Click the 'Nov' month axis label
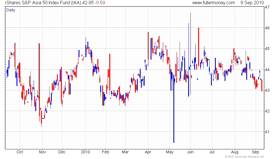This screenshot has width=279, height=159. pyautogui.click(x=42, y=152)
